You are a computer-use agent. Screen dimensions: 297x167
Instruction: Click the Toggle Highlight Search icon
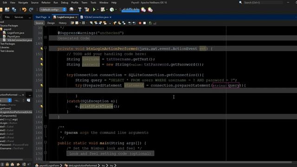[105, 23]
